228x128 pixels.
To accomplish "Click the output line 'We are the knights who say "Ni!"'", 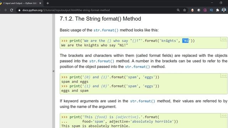I will click(94, 45).
